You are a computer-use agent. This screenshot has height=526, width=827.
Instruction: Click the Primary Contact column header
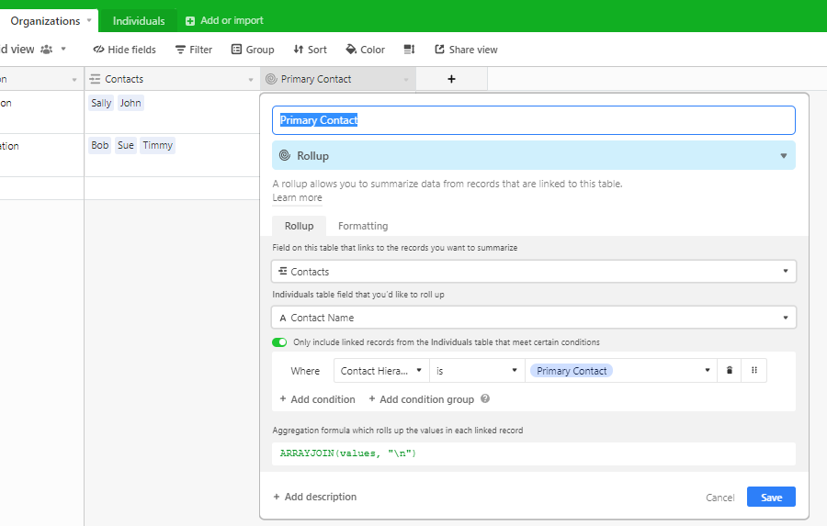click(338, 79)
